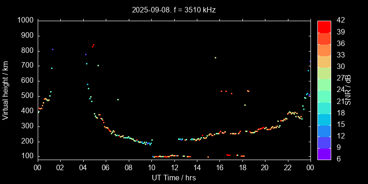The image size is (368, 184).
Task: Select the 'SNR / dB' colorbar label
Action: click(x=348, y=90)
